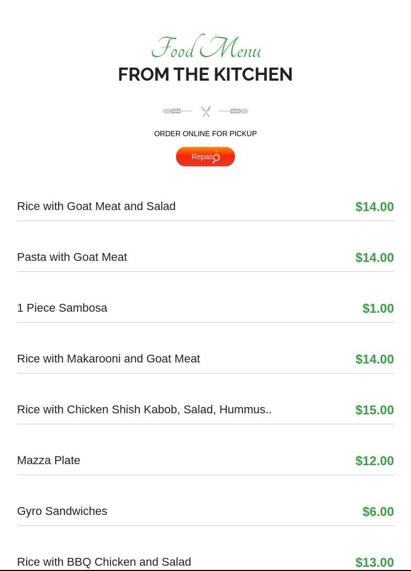411x571 pixels.
Task: Click the $13.00 BBQ Chicken price
Action: 374,562
